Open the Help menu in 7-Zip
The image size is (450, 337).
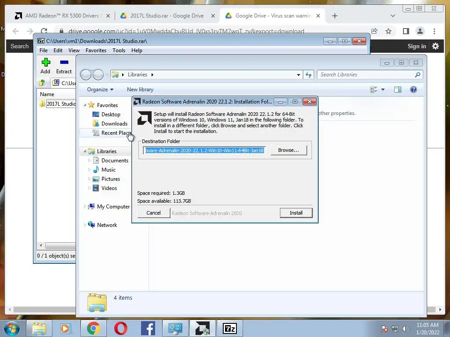[137, 50]
